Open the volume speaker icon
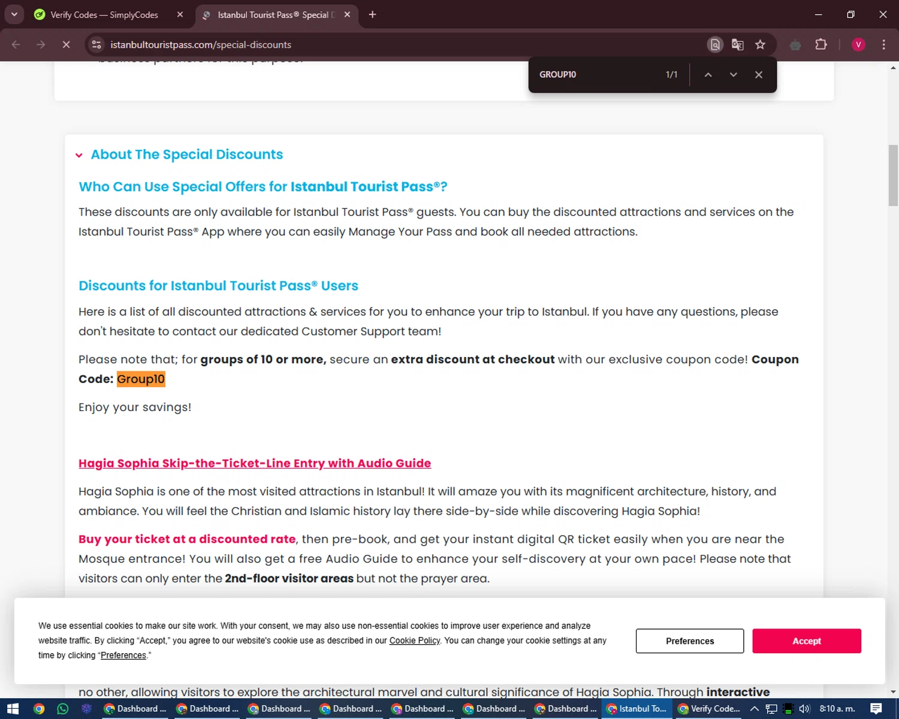This screenshot has width=899, height=719. pos(804,709)
